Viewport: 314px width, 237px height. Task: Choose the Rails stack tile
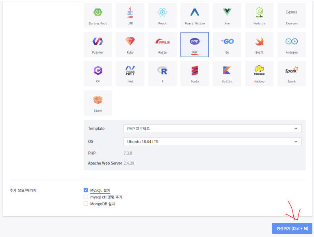coord(162,45)
